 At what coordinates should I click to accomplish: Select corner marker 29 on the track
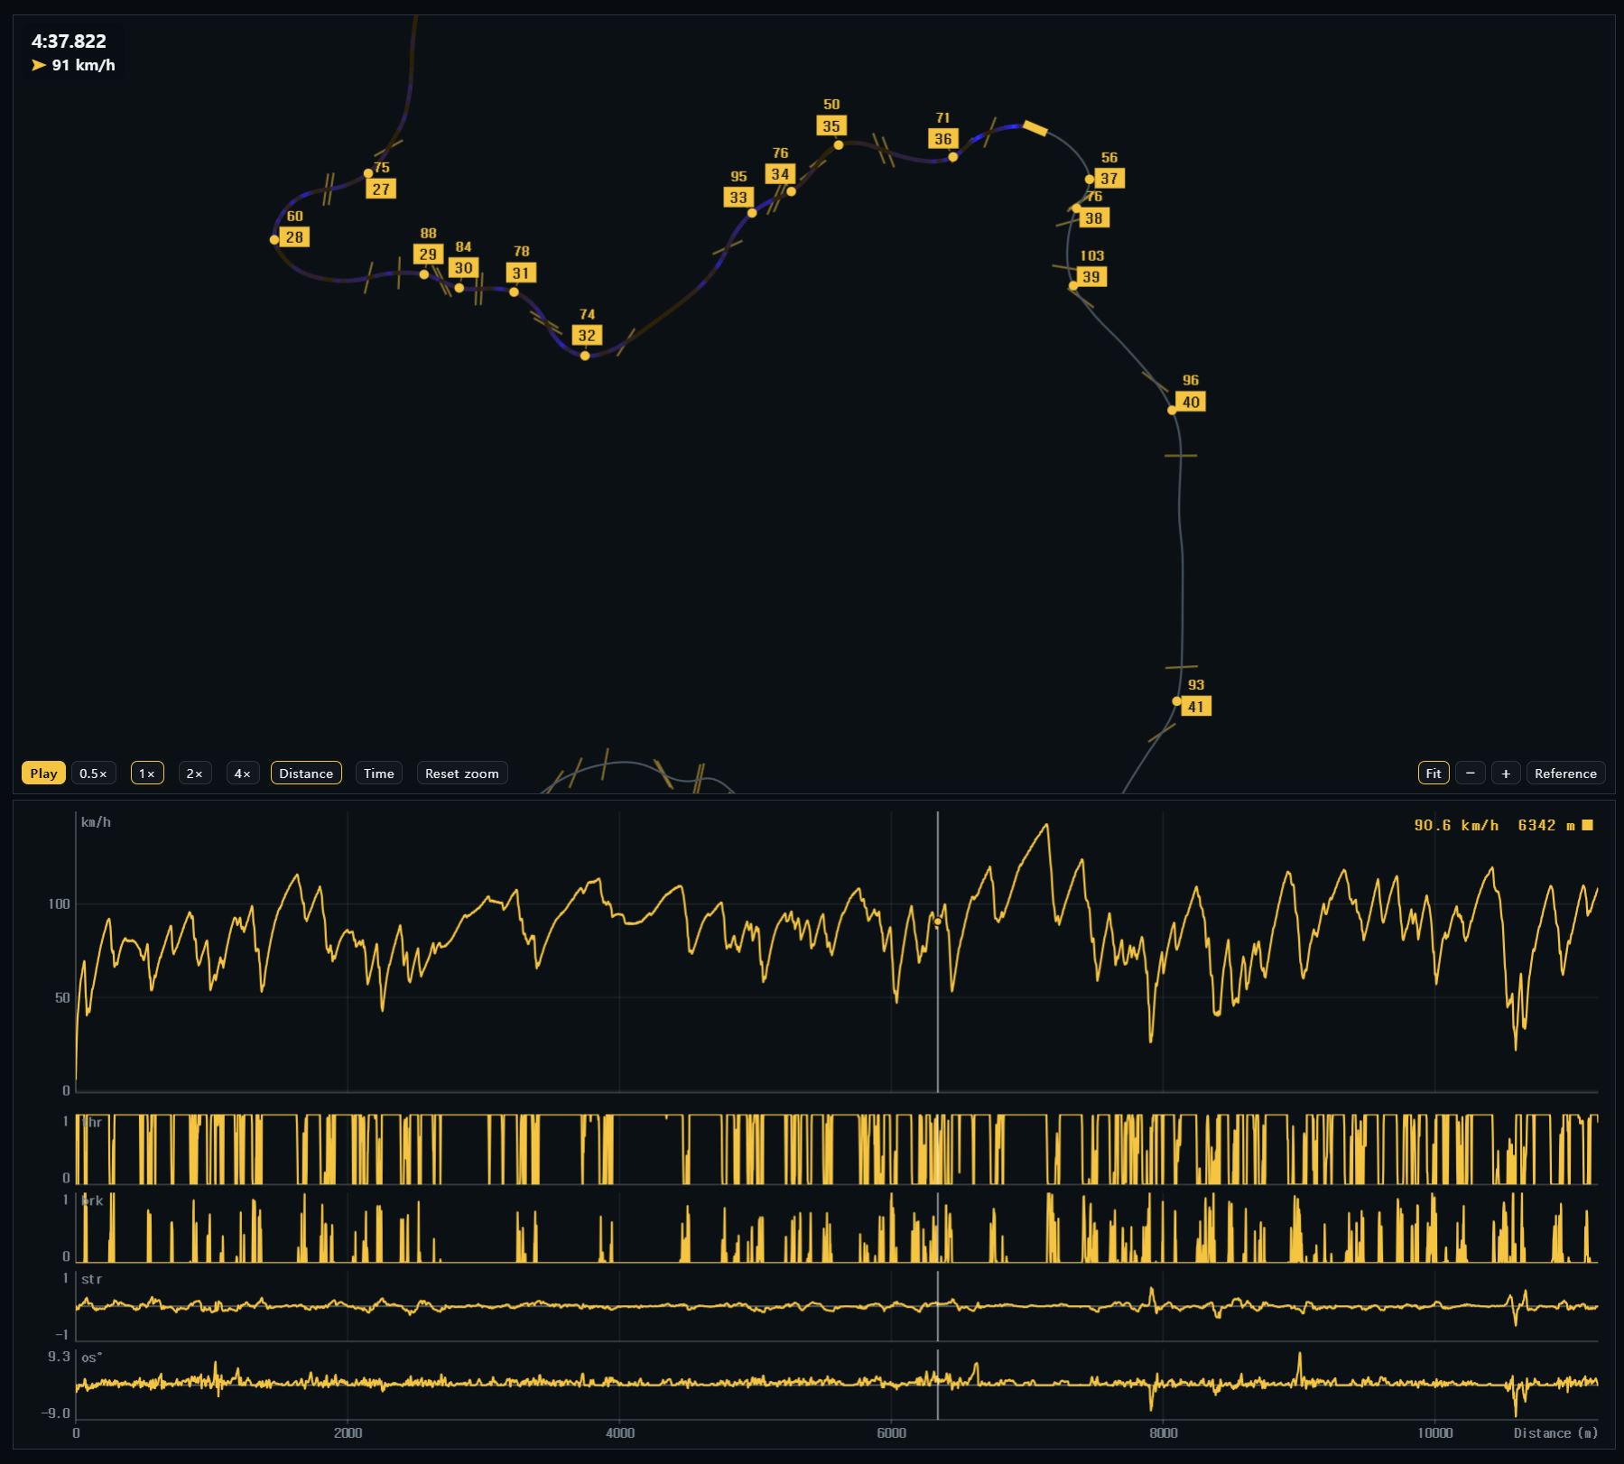coord(428,255)
